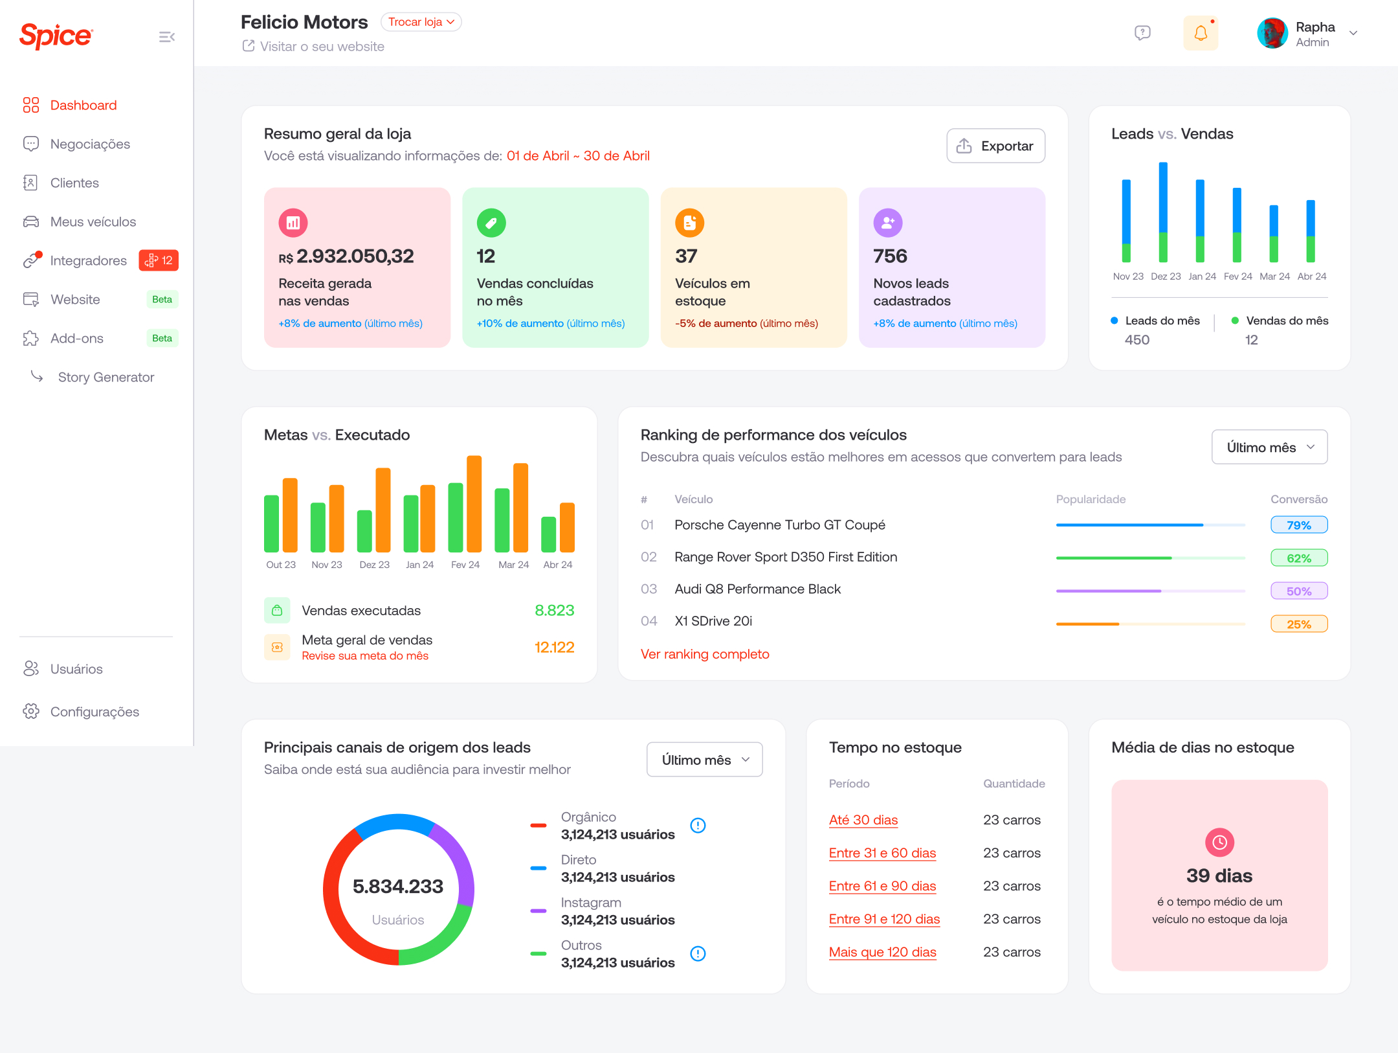
Task: Open the lead channels Último mês dropdown
Action: coord(704,760)
